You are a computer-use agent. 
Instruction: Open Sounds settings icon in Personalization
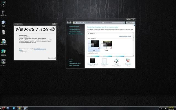pyautogui.click(x=116, y=62)
